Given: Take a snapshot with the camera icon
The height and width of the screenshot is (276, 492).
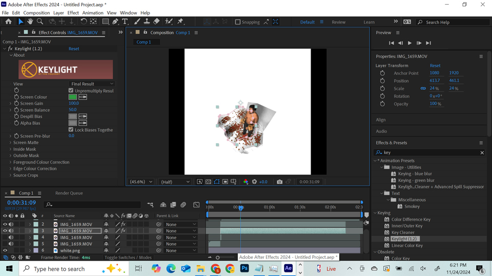Looking at the screenshot, I should click(x=279, y=182).
